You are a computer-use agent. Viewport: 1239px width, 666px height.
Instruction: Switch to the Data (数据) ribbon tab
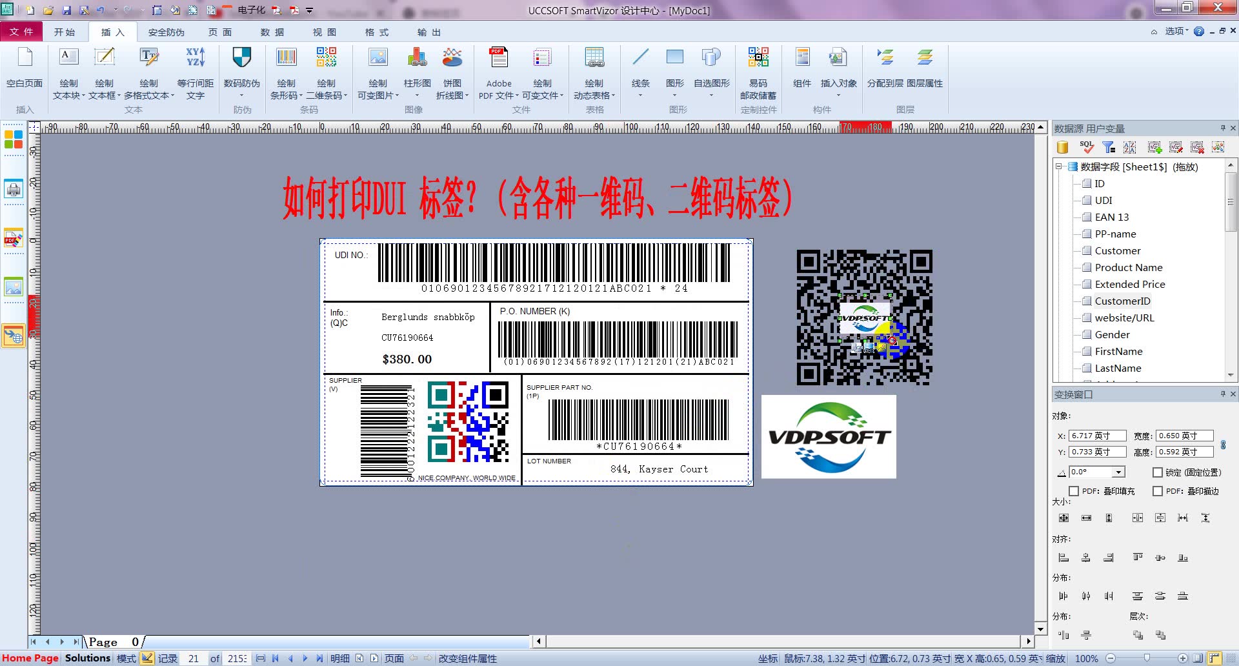(272, 32)
